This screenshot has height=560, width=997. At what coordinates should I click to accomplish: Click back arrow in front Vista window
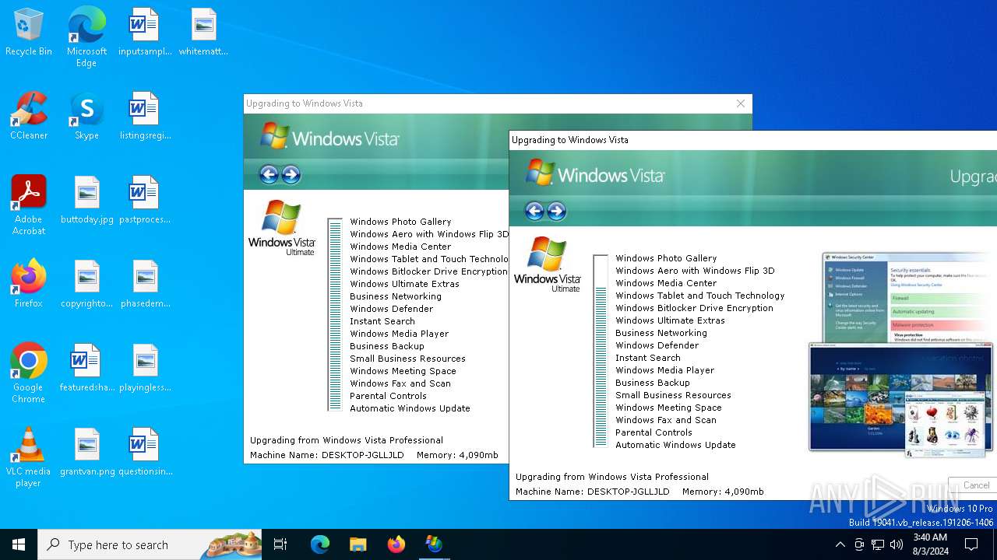(534, 211)
